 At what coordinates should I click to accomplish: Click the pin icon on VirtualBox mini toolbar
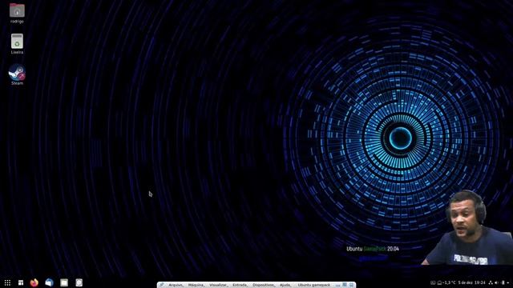[x=162, y=285]
